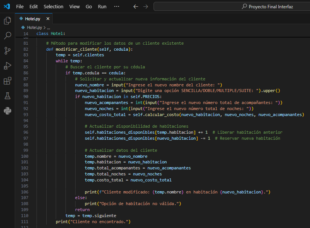Open the Testing flask icon view

[x=7, y=96]
